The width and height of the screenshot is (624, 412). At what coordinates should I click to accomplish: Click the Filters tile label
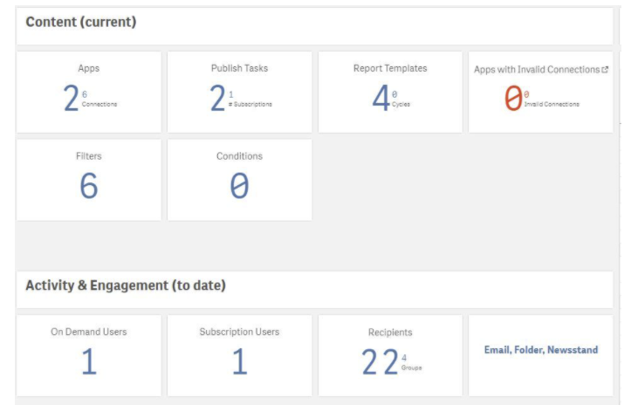pos(89,156)
